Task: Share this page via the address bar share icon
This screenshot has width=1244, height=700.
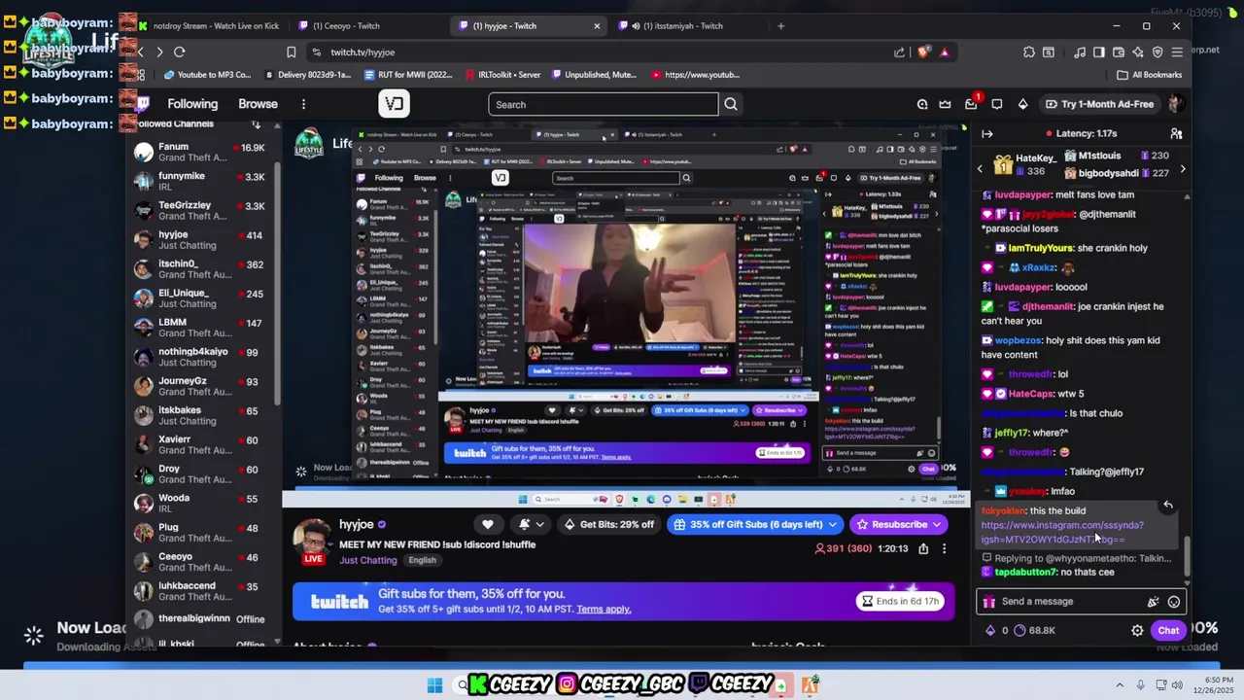Action: pos(899,52)
